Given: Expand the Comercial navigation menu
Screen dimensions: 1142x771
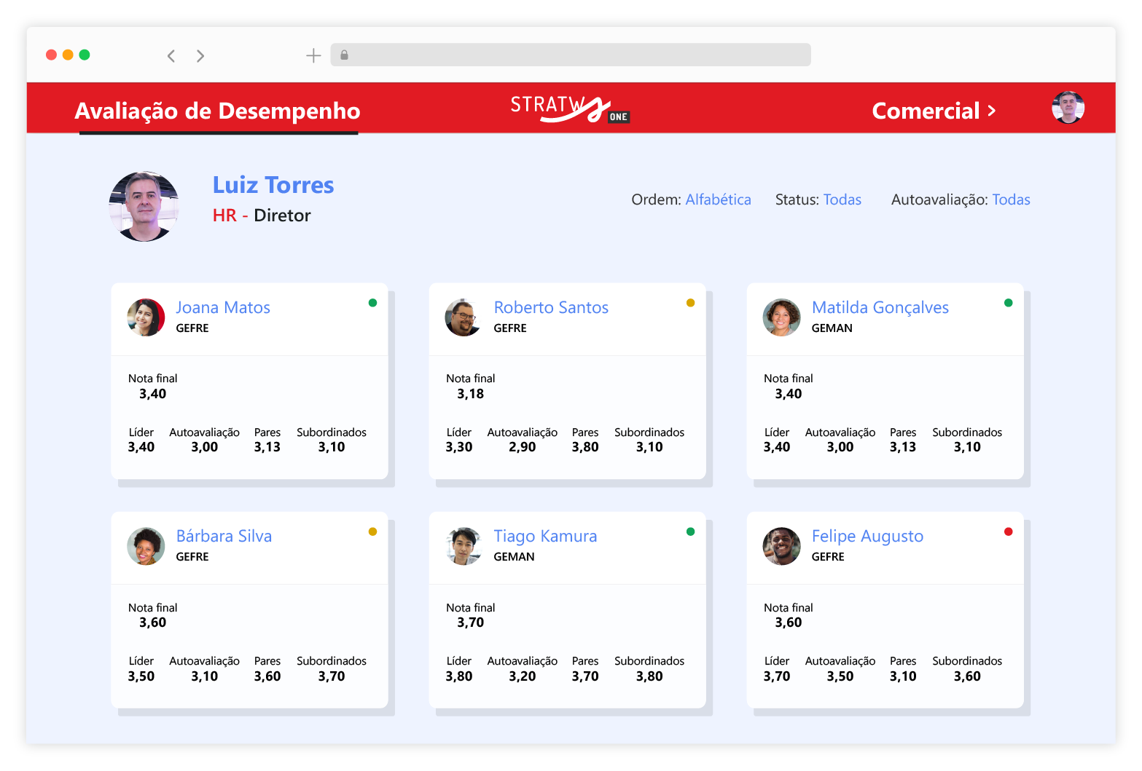Looking at the screenshot, I should pos(935,111).
